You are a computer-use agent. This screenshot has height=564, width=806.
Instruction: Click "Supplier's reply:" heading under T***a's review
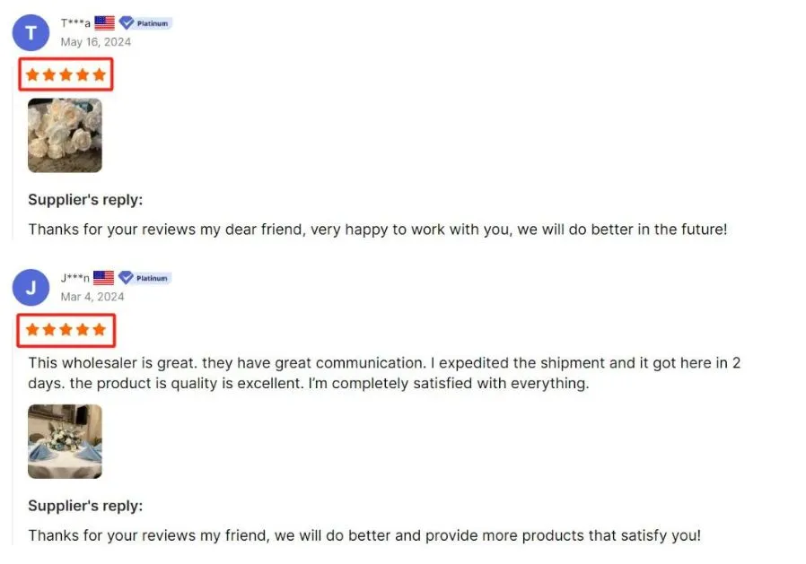[85, 200]
